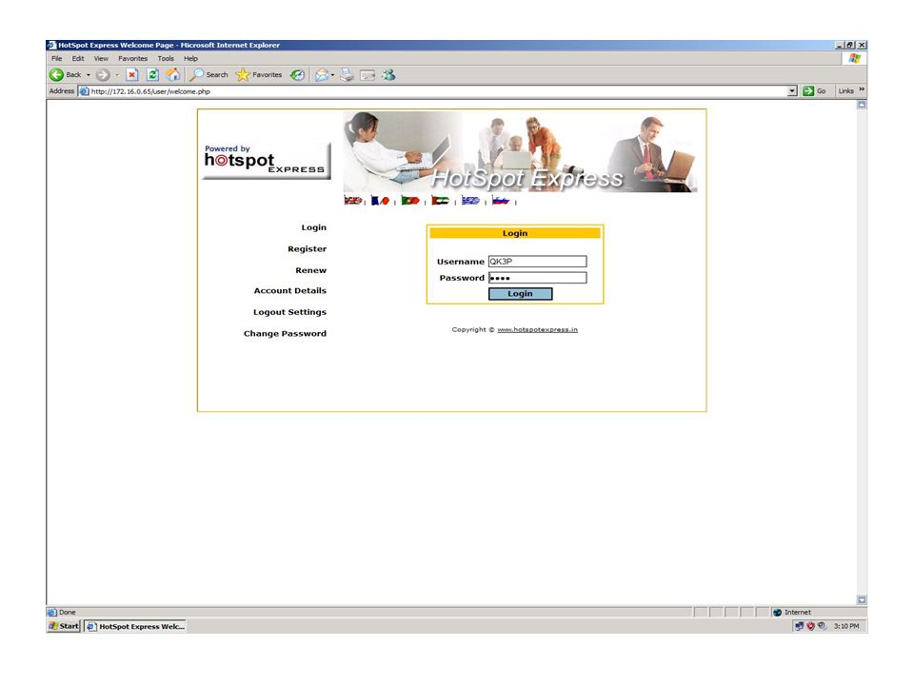
Task: Click the page scrollbar down arrow
Action: (862, 600)
